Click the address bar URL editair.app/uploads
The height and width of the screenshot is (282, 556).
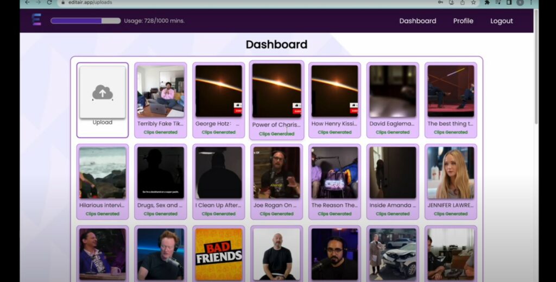(90, 3)
